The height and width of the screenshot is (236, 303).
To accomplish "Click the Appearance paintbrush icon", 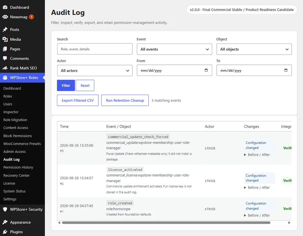I will click(5, 222).
